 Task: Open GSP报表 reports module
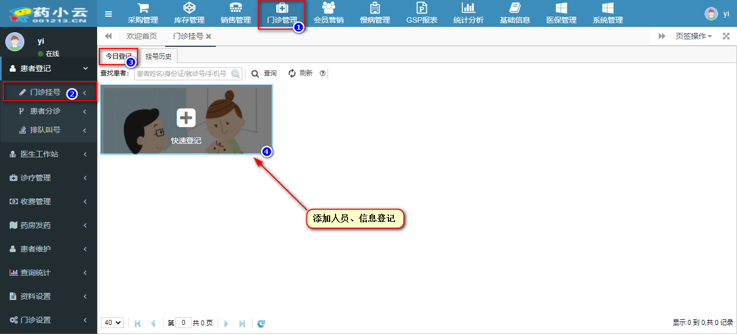(x=422, y=14)
